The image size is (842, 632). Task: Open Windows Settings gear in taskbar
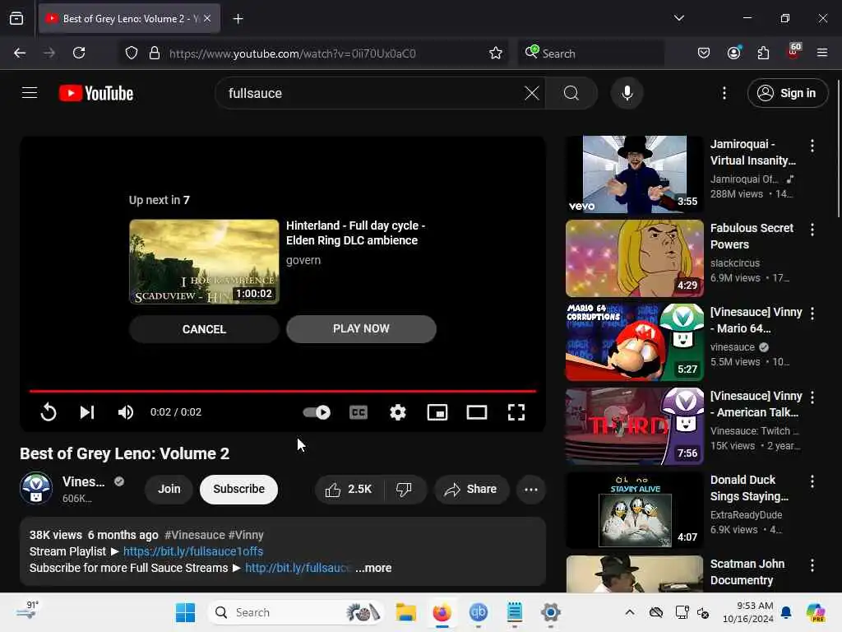[550, 612]
